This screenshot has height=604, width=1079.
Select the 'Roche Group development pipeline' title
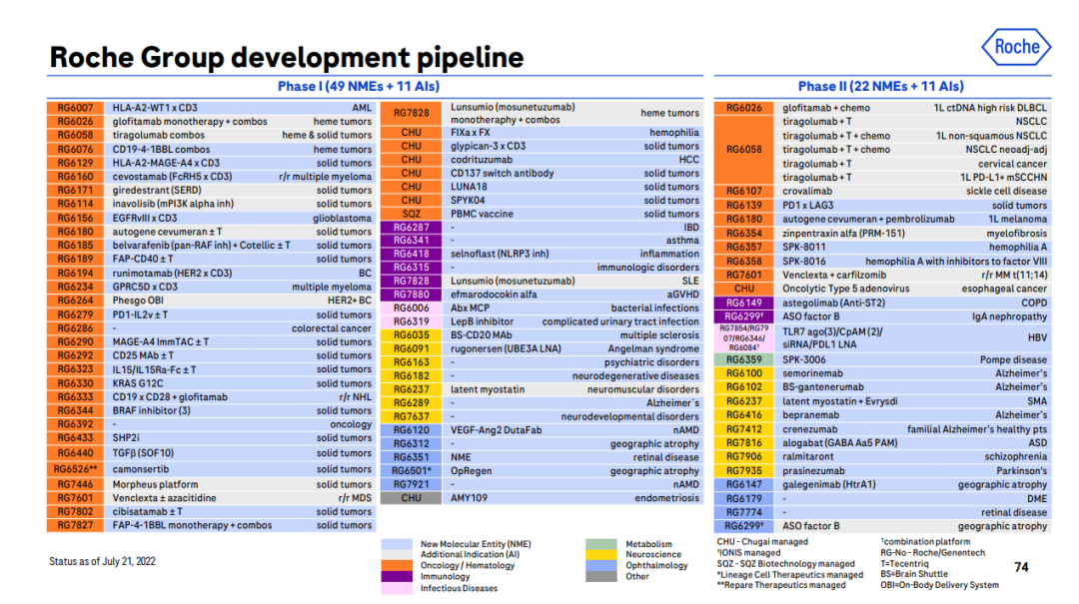coord(287,57)
